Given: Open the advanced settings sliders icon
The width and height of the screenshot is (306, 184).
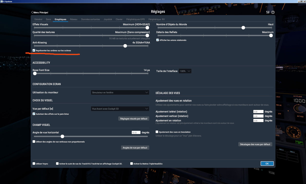Looking at the screenshot, I should [x=268, y=12].
